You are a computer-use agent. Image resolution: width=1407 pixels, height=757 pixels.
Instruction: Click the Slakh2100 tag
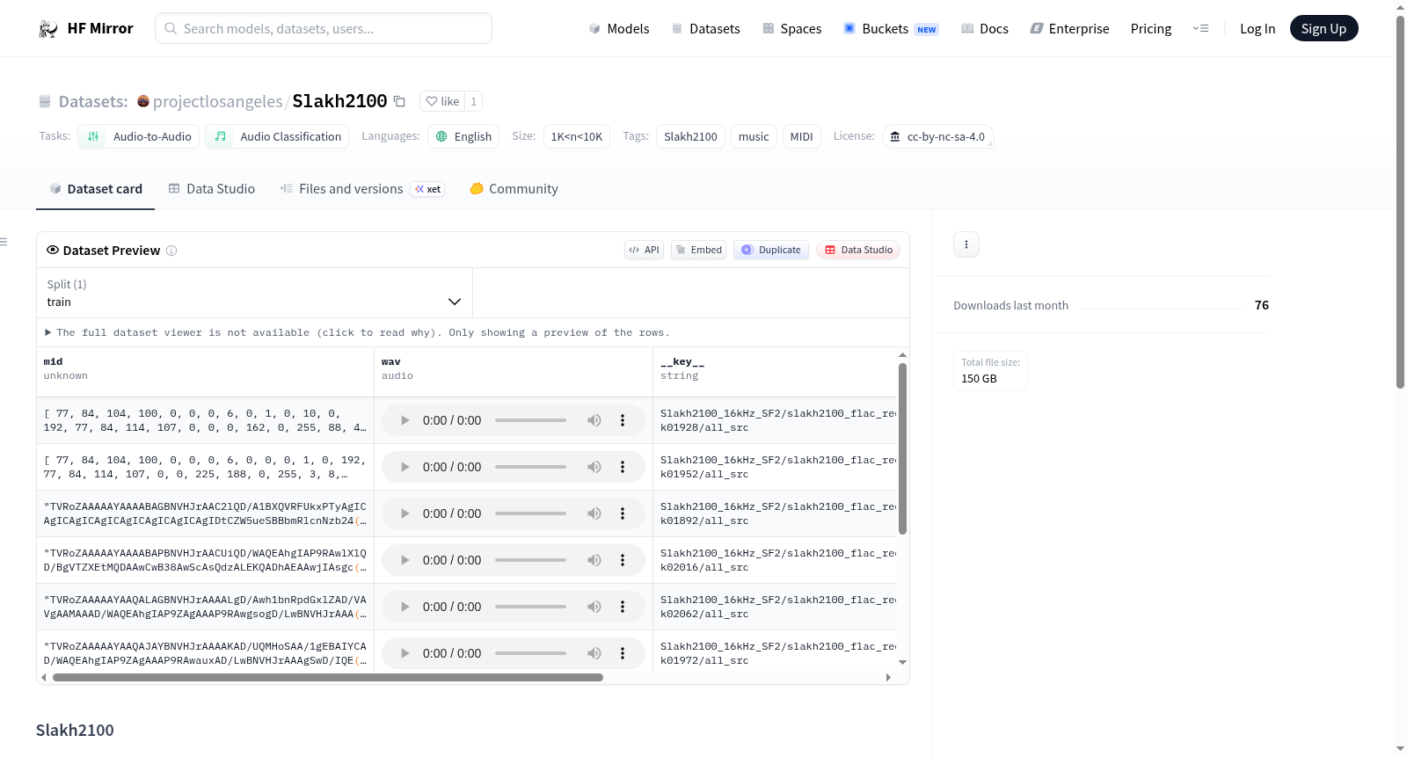click(x=690, y=136)
